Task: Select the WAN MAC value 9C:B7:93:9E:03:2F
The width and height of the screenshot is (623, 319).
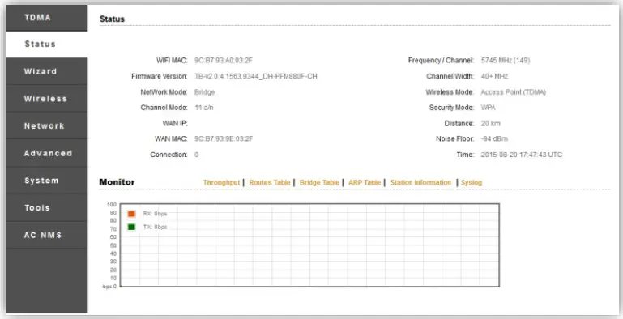Action: [224, 139]
